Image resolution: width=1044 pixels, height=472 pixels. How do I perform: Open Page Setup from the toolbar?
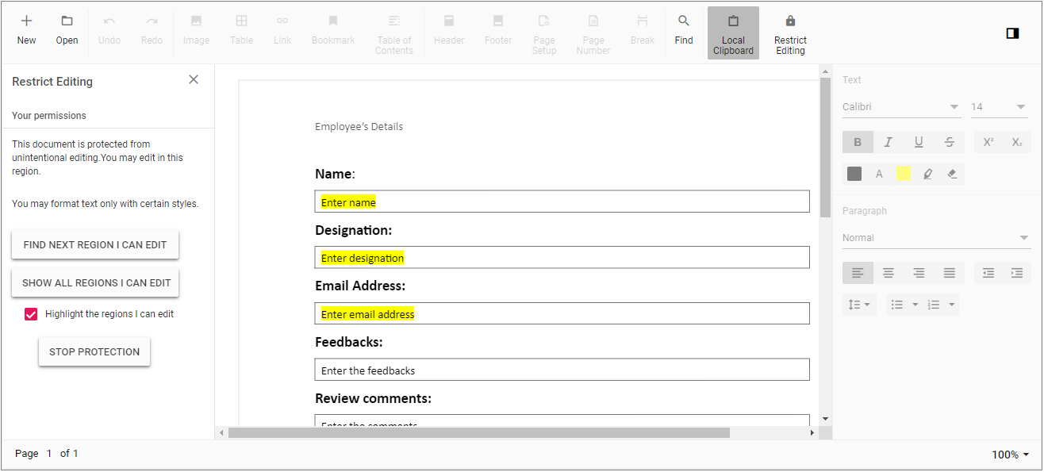point(544,33)
